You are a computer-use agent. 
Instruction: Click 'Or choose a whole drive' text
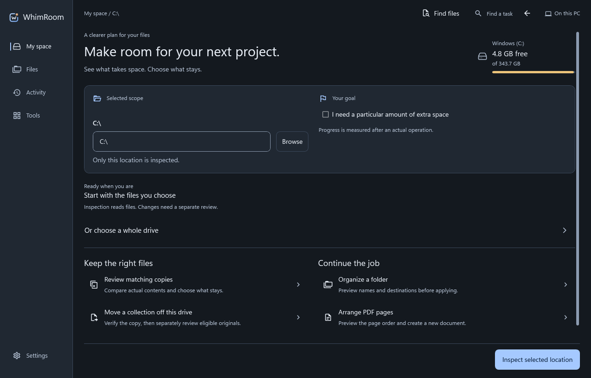click(121, 230)
